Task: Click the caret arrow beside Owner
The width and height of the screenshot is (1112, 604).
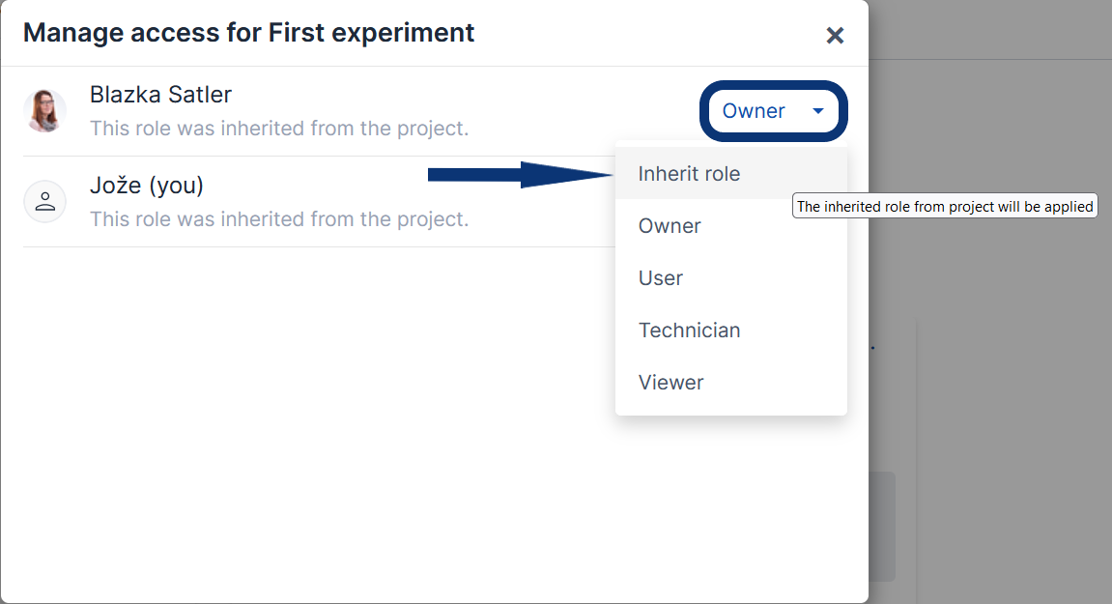Action: coord(818,111)
